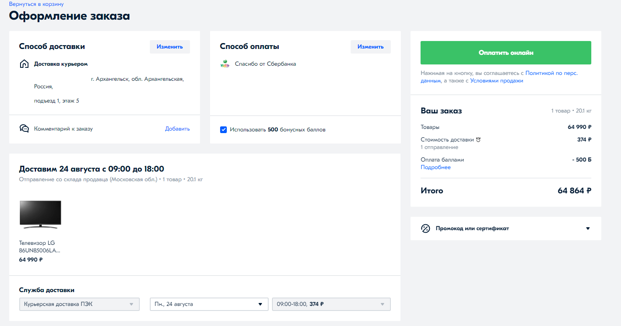This screenshot has width=621, height=326.
Task: Click the courier delivery house icon
Action: (x=24, y=64)
